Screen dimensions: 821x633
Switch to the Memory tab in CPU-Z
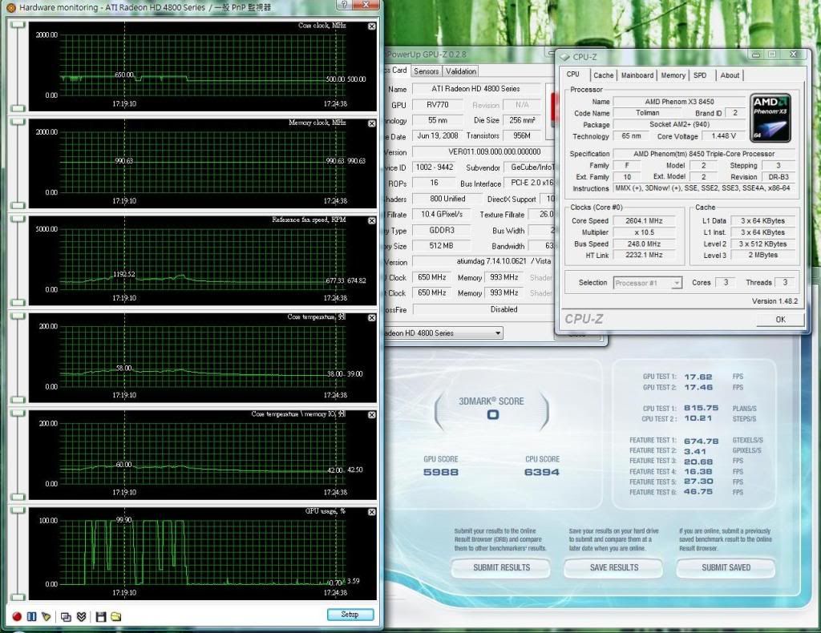[x=673, y=75]
